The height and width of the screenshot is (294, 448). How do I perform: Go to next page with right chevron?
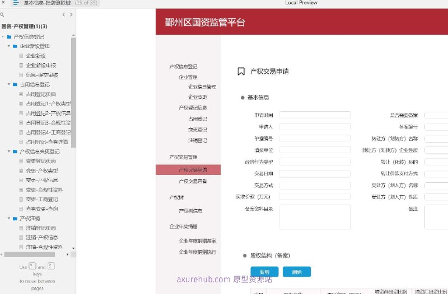pyautogui.click(x=71, y=15)
